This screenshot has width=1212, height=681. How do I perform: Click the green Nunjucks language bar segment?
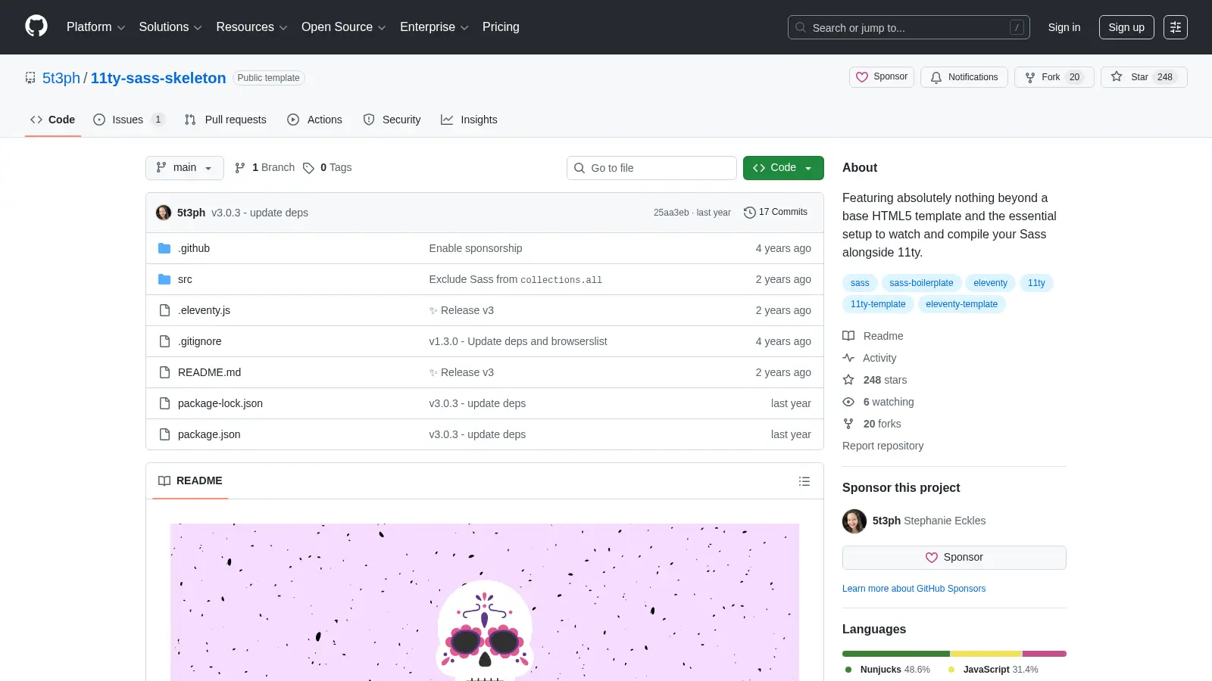(896, 654)
